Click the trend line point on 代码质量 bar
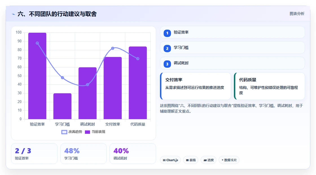 pos(138,59)
